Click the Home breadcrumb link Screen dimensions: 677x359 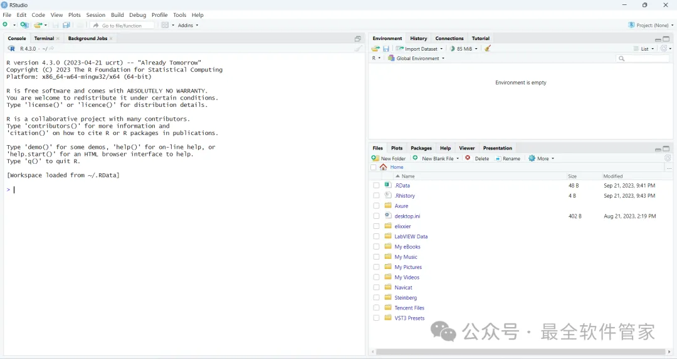[x=396, y=167]
